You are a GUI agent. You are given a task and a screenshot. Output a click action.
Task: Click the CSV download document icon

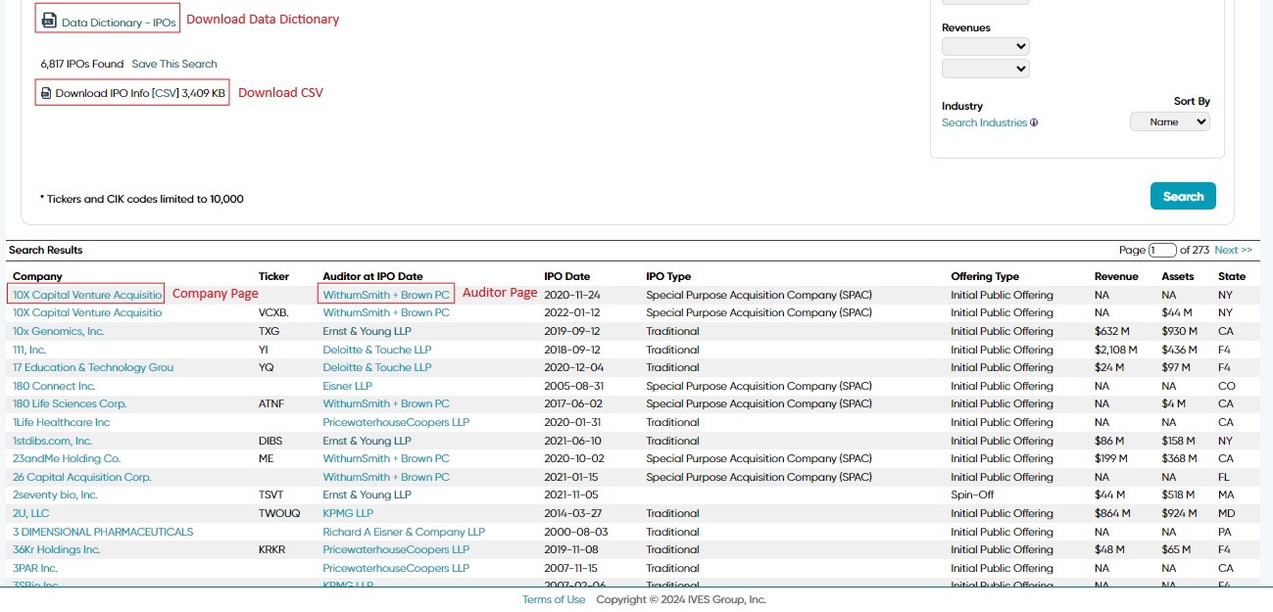click(x=45, y=94)
